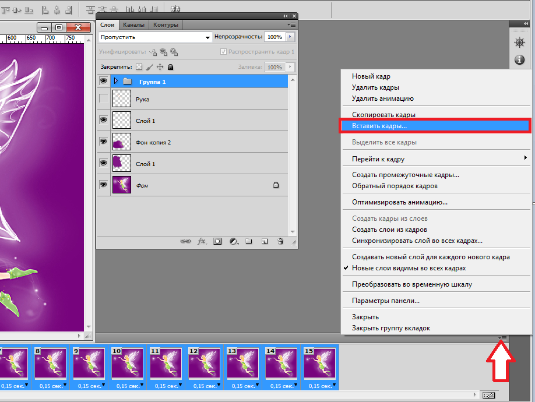Viewport: 535px width, 402px height.
Task: Click align right edges icon
Action: (69, 10)
